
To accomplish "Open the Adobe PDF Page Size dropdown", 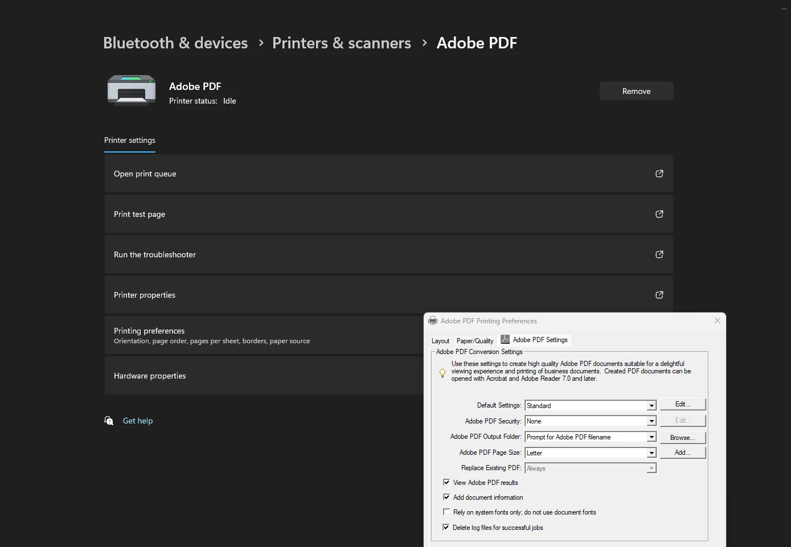I will click(x=651, y=453).
